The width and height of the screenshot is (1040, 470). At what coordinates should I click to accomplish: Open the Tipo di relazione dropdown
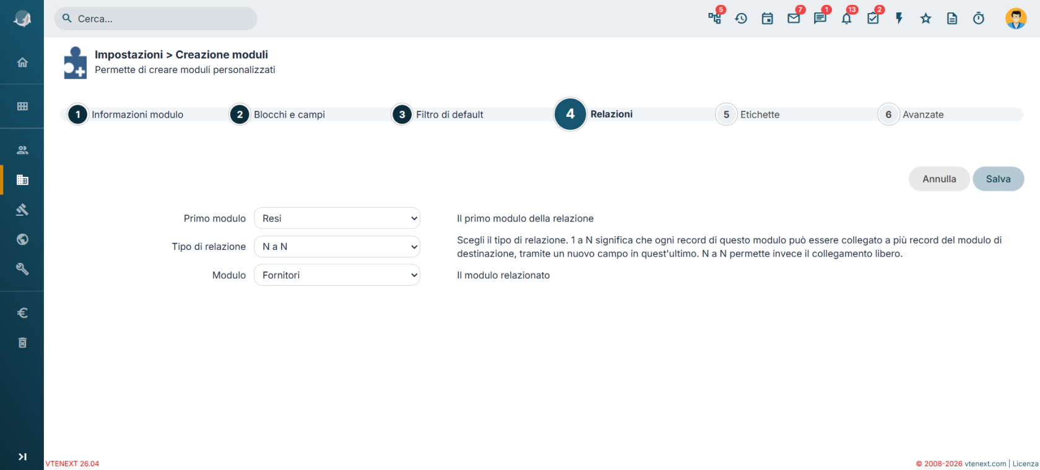(337, 247)
